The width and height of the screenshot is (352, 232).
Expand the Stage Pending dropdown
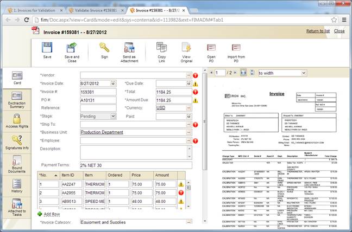(113, 116)
